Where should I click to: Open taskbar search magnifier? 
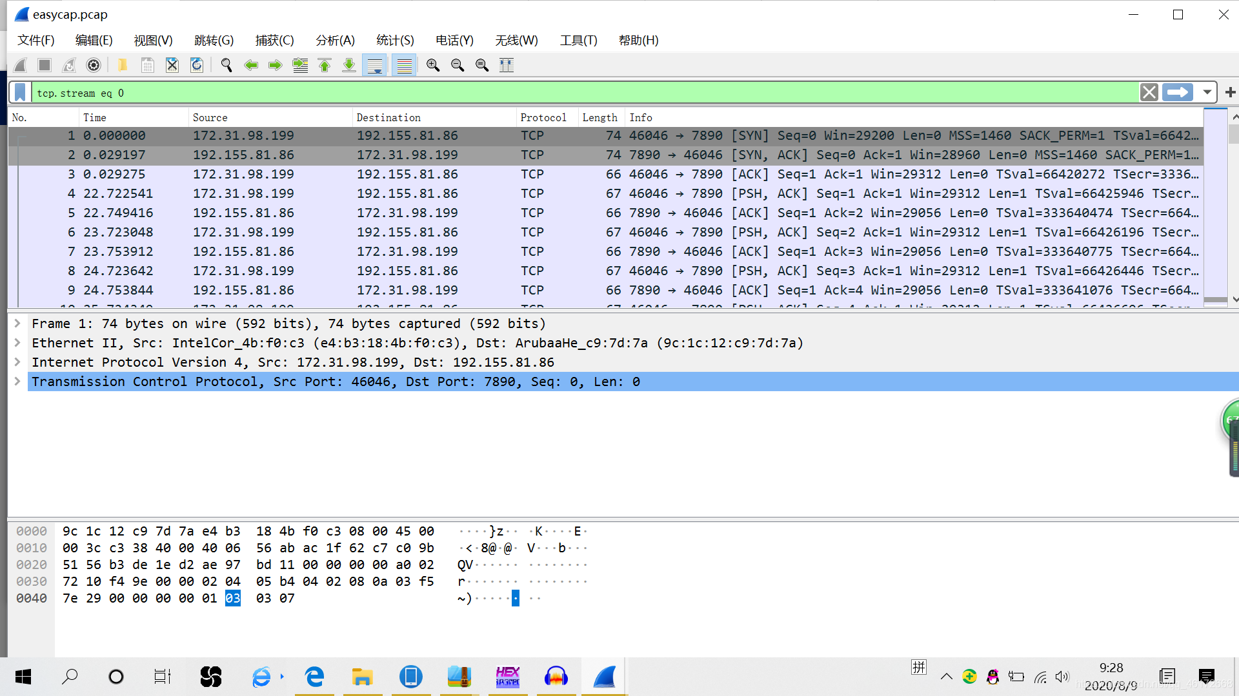[70, 677]
